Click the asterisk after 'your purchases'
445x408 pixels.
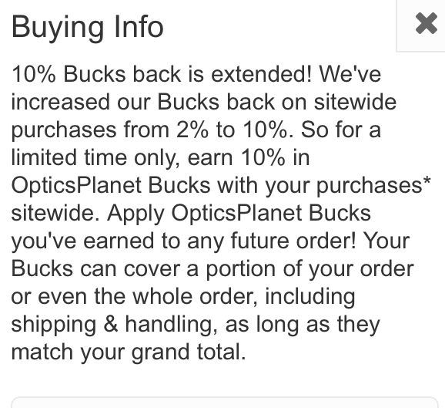427,180
